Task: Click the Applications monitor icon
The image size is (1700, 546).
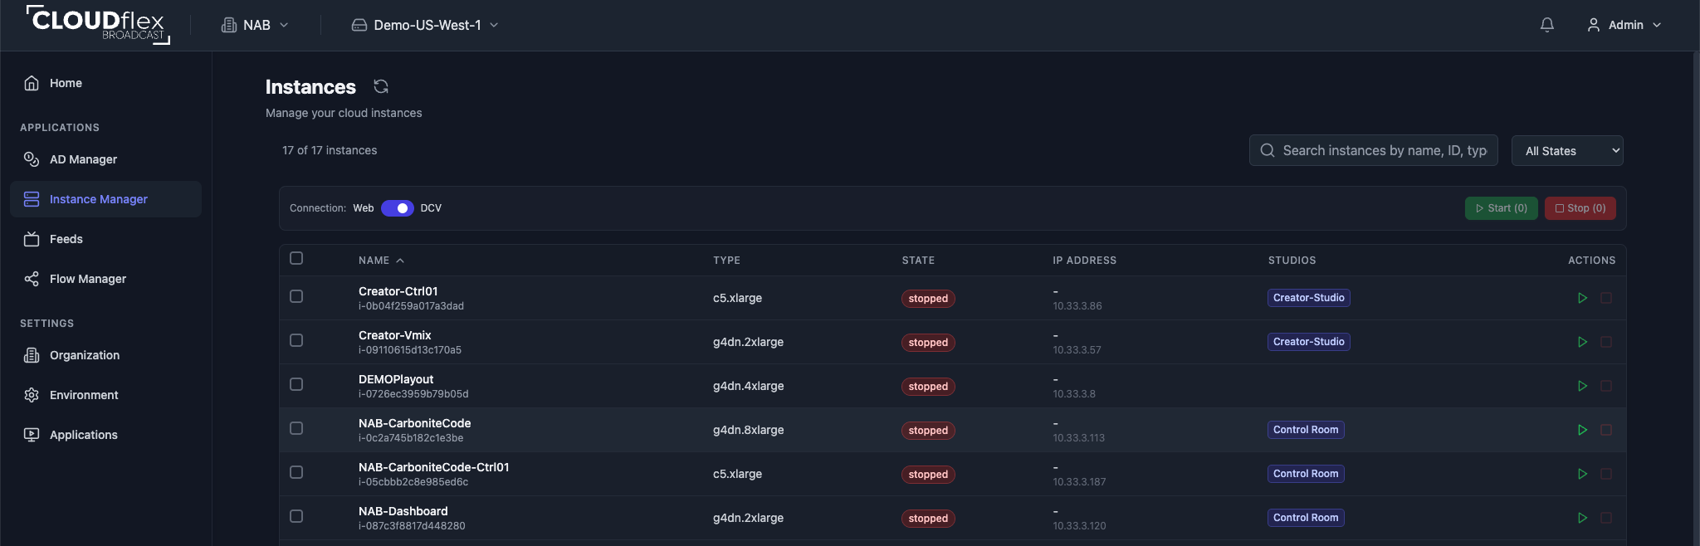Action: coord(32,435)
